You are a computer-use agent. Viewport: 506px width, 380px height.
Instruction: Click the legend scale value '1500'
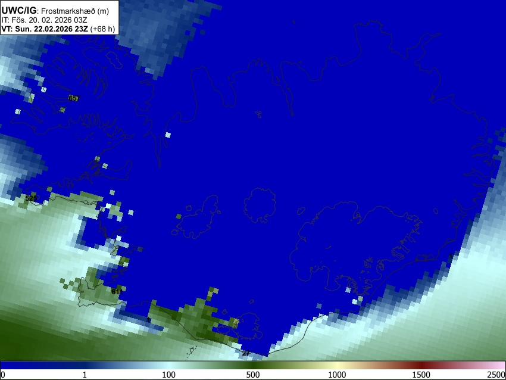(x=421, y=375)
